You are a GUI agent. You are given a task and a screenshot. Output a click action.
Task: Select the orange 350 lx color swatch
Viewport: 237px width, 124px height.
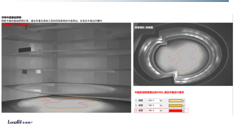click(176, 106)
